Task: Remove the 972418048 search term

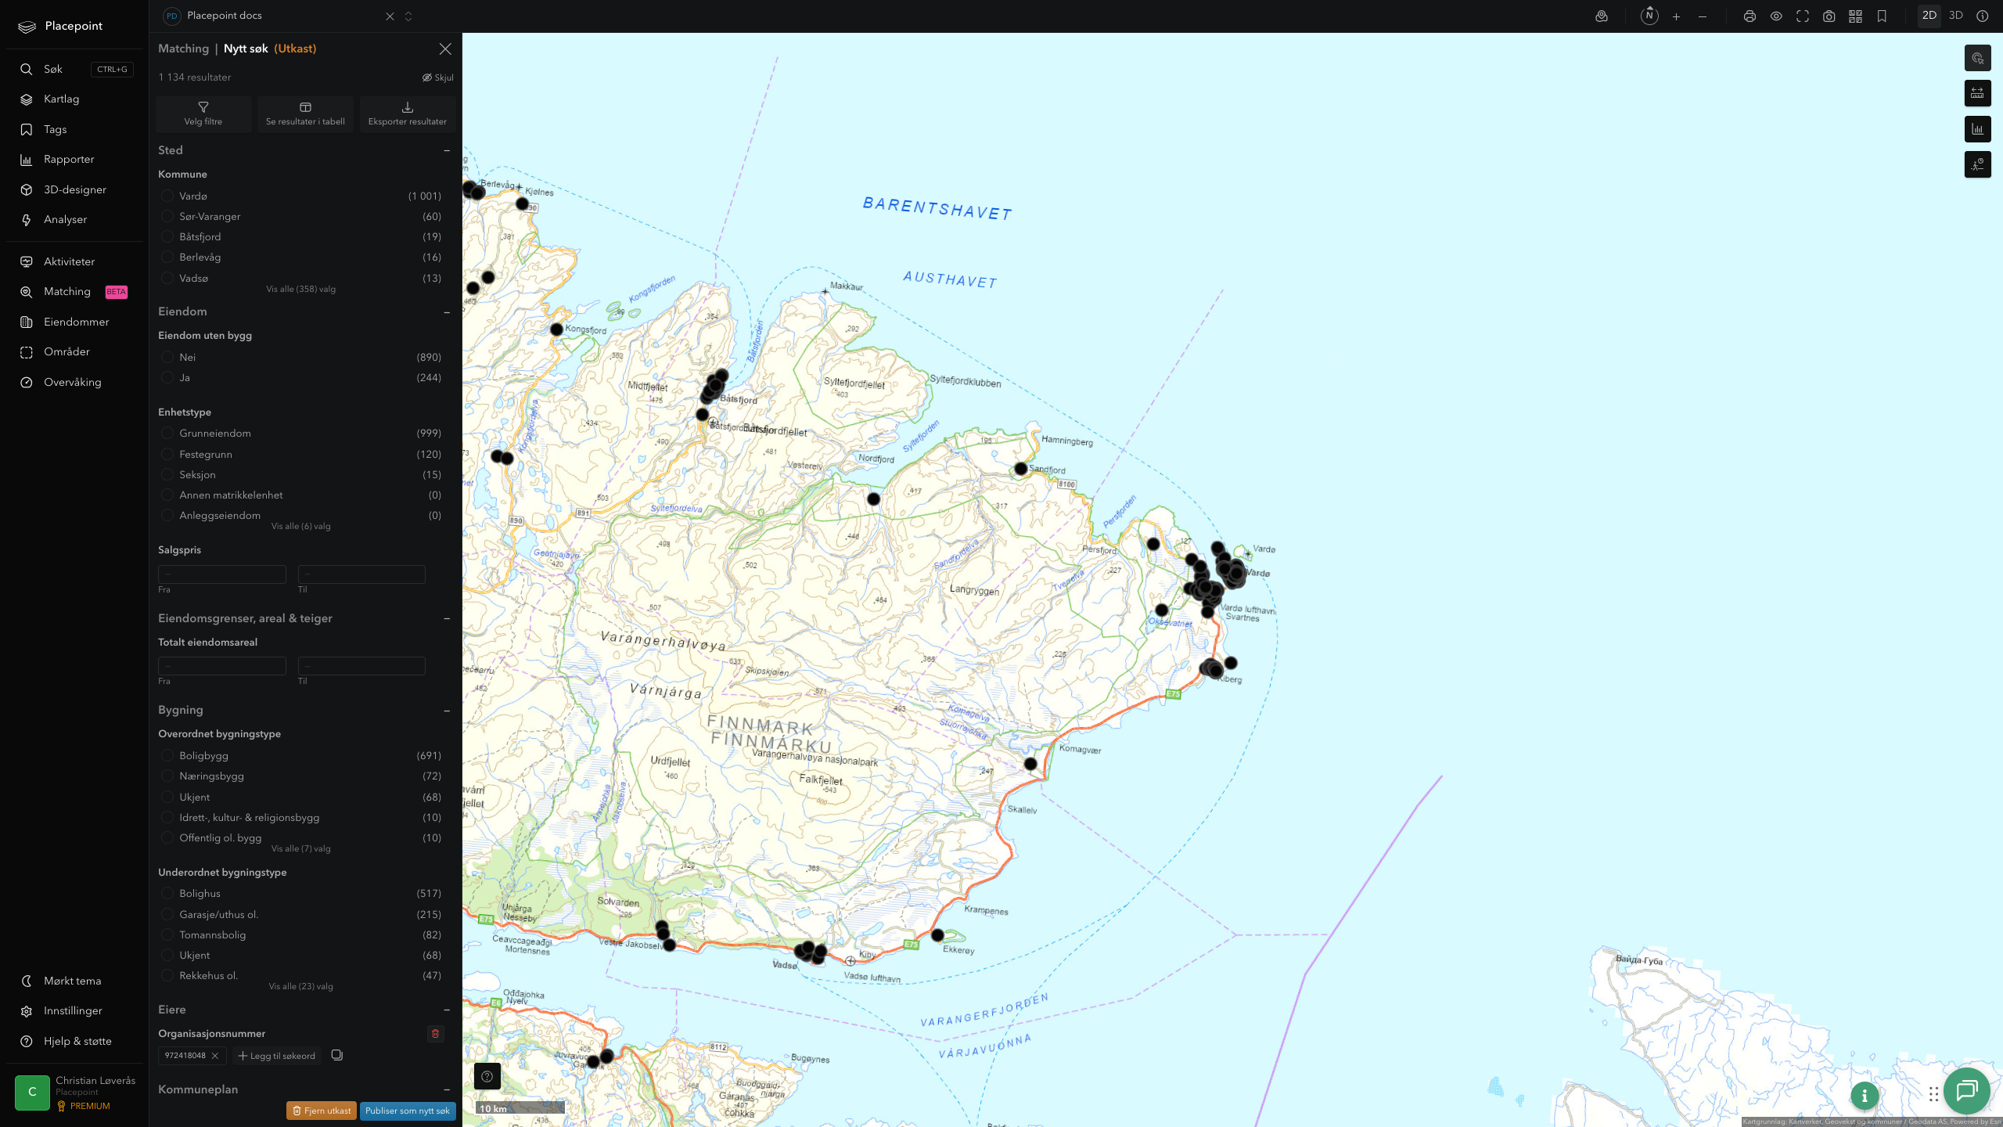Action: (215, 1056)
